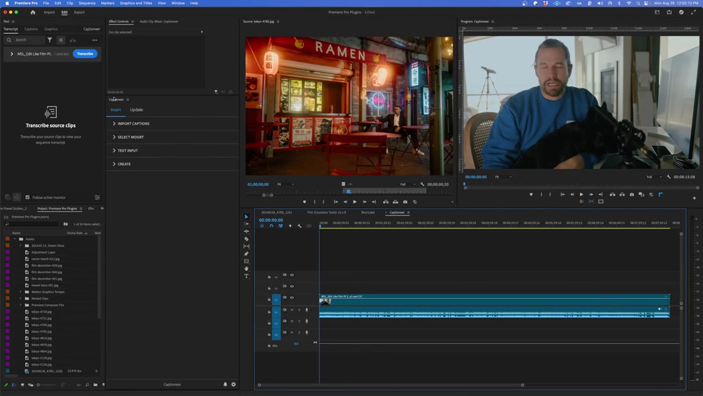Click pause-segments icon in Transcript toolbar
Image resolution: width=703 pixels, height=396 pixels.
point(61,40)
